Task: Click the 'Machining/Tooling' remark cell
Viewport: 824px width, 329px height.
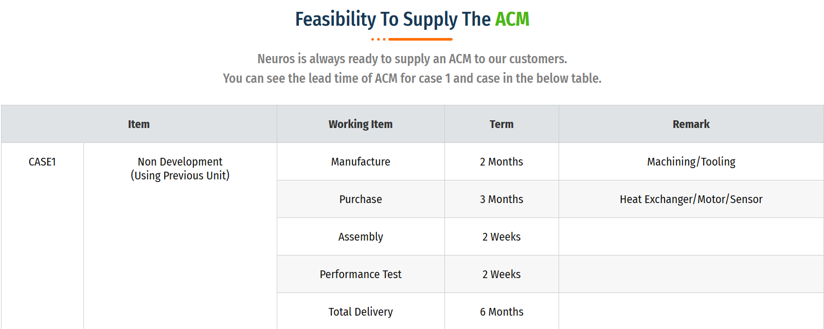Action: 691,161
